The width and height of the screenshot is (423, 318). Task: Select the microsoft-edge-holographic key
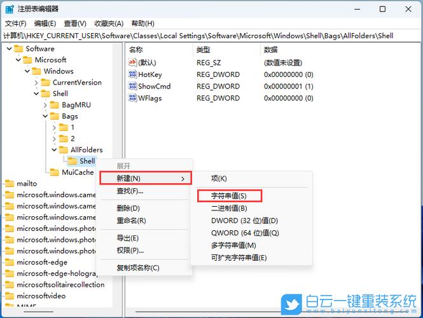click(57, 273)
